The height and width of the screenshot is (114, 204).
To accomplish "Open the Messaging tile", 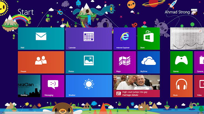I will [x=53, y=86].
